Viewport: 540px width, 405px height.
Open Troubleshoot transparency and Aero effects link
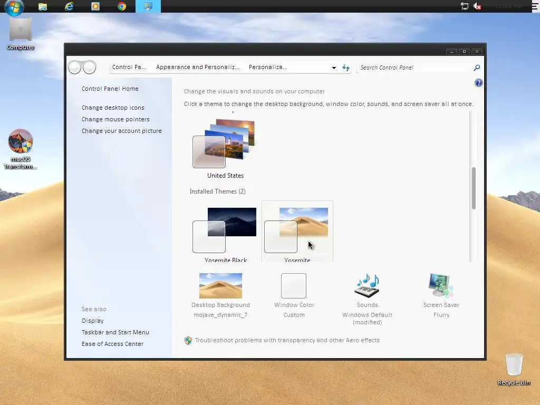[x=287, y=340]
